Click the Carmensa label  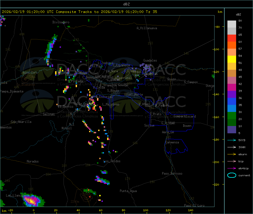[172, 142]
